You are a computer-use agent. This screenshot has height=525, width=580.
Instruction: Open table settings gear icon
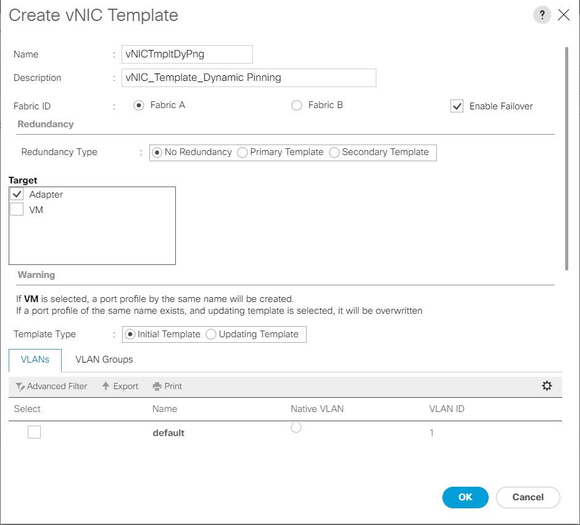(547, 386)
